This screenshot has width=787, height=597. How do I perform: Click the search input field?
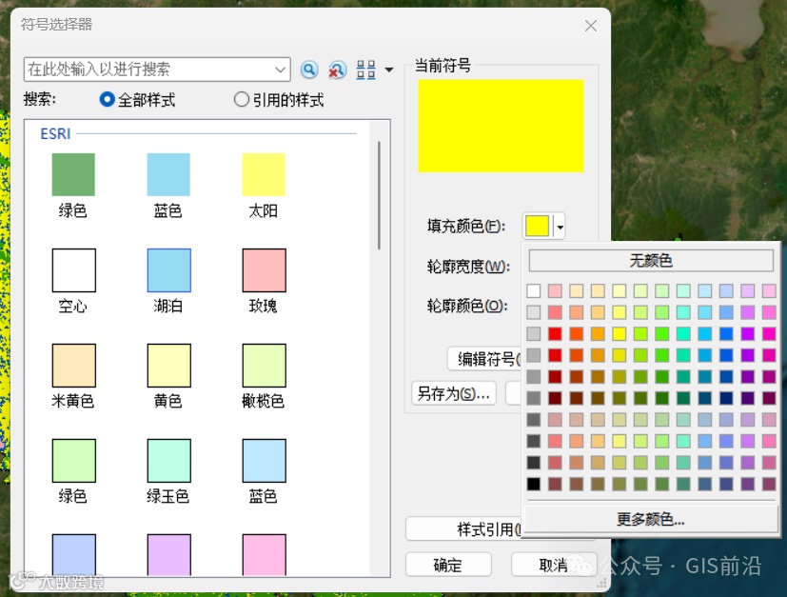point(157,70)
